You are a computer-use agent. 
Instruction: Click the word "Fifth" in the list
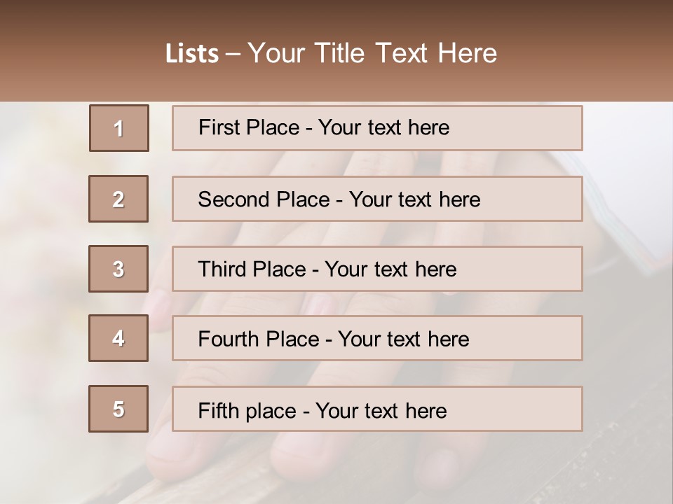[x=219, y=410]
